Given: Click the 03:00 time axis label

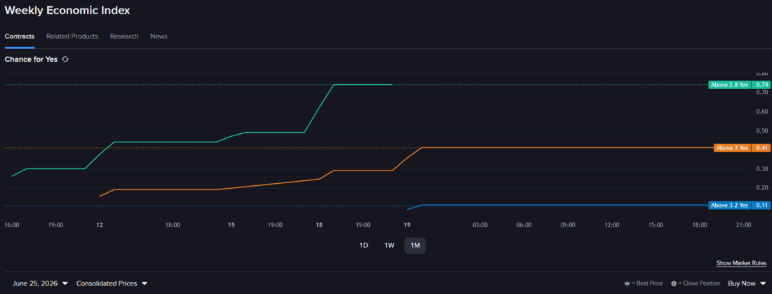Looking at the screenshot, I should click(480, 225).
